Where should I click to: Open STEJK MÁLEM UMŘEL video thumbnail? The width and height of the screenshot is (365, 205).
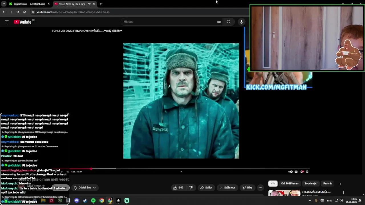(284, 193)
